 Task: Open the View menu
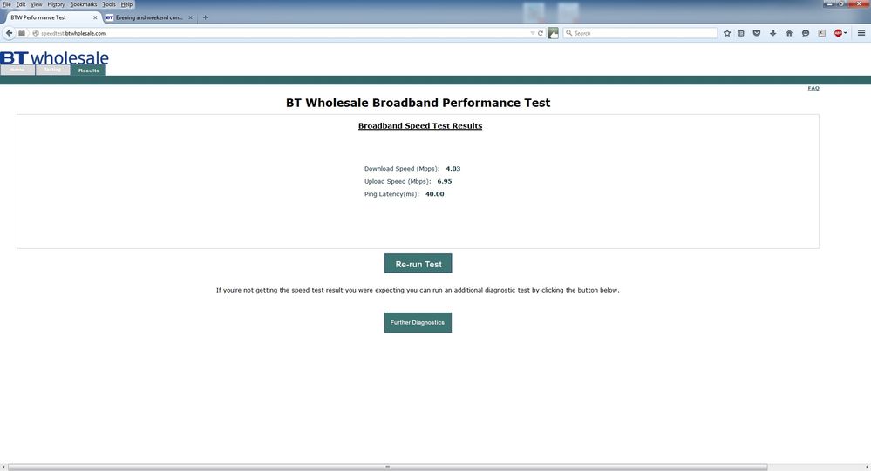(x=36, y=4)
